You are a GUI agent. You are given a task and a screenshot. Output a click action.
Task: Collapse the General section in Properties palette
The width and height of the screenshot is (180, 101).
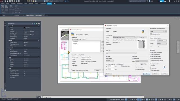(x=39, y=26)
